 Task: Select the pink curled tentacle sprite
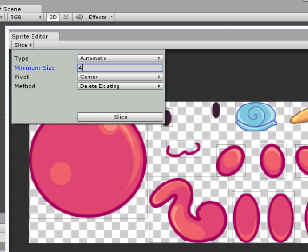(x=190, y=209)
